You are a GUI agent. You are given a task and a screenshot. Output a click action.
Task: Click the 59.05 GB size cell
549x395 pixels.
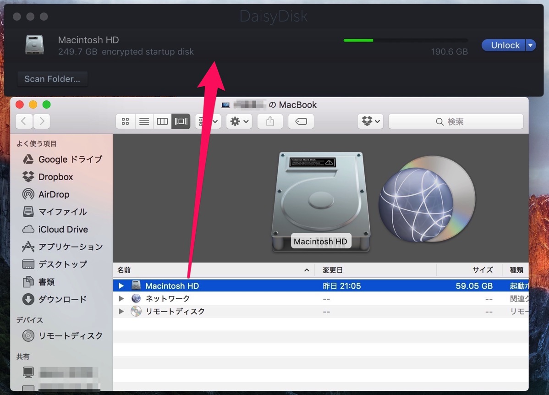click(474, 286)
